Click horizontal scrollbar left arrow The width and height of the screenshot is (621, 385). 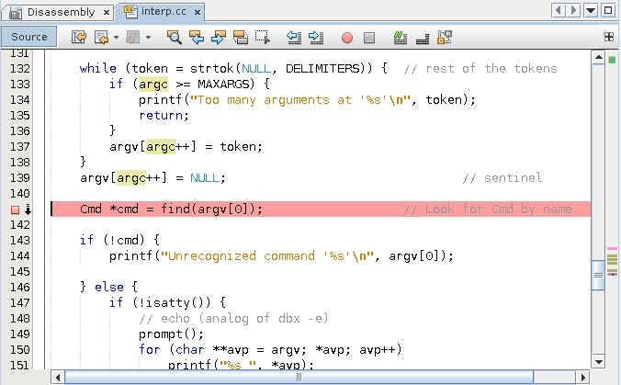point(58,377)
